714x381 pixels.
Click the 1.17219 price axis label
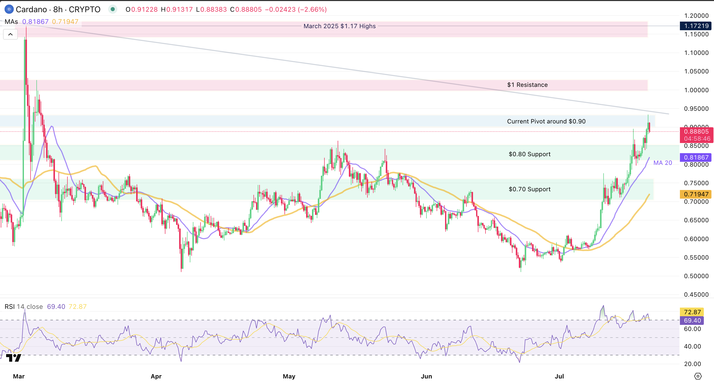point(695,26)
